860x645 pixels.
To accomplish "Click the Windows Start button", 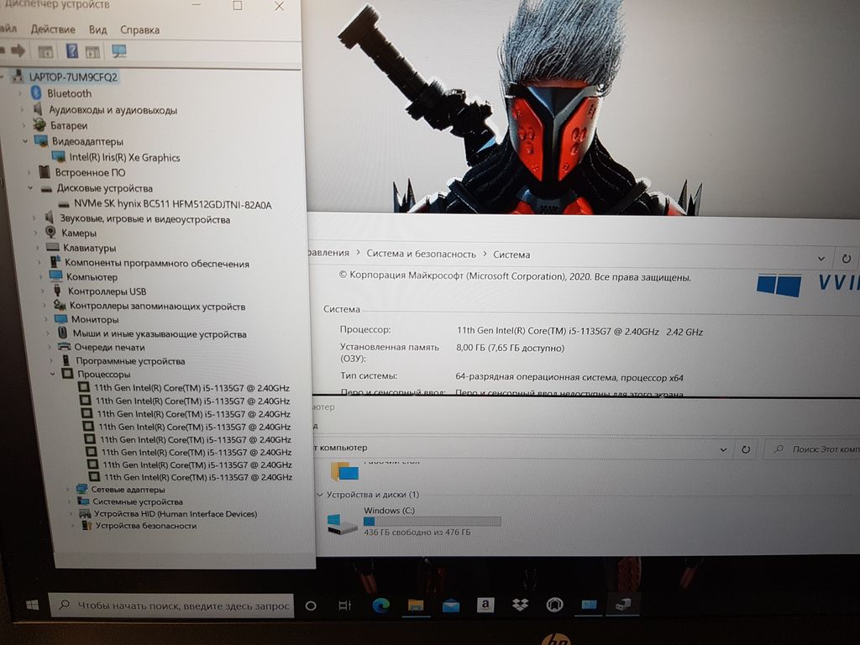I will click(x=32, y=605).
